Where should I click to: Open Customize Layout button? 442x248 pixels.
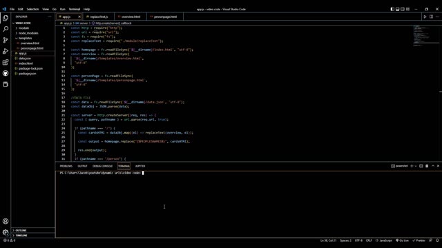coord(408,9)
